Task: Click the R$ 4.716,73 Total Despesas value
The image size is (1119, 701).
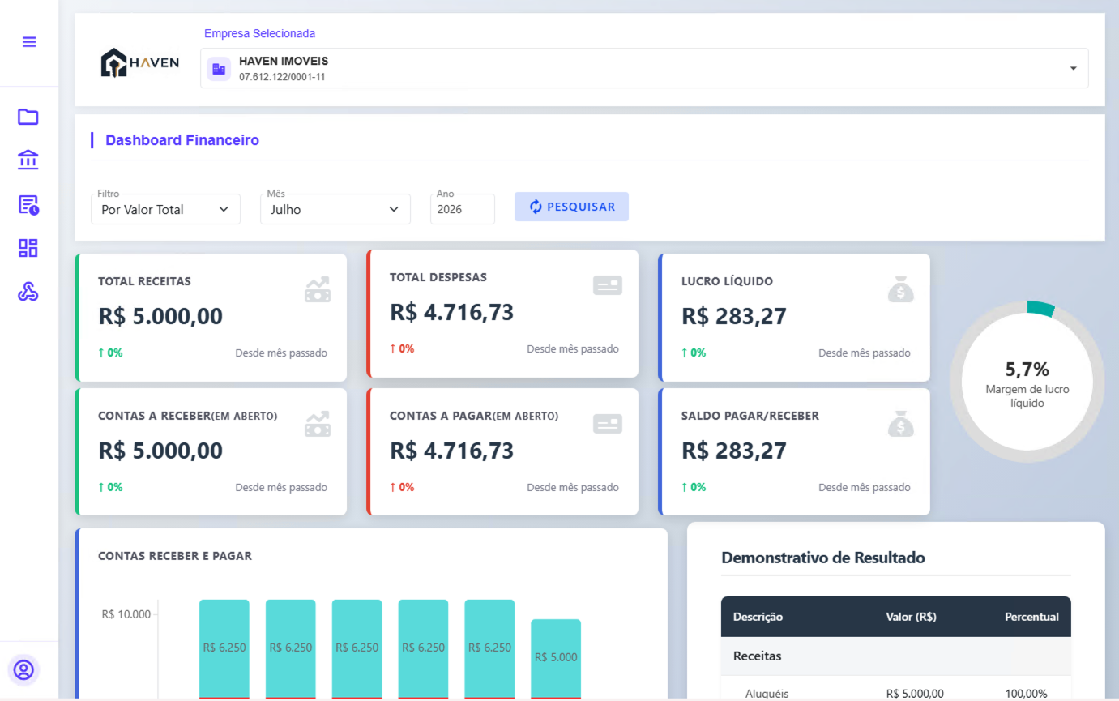Action: point(452,312)
